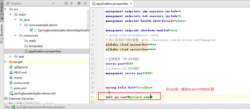
Task: Click the External Libraries icon
Action: click(x=6, y=99)
